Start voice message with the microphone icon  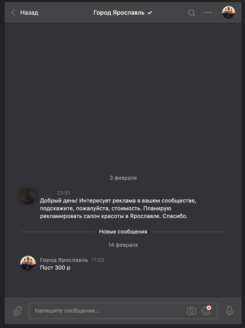[x=229, y=311]
